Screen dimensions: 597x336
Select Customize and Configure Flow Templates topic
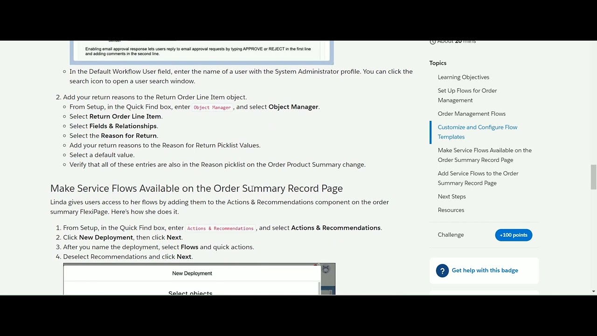pos(477,132)
